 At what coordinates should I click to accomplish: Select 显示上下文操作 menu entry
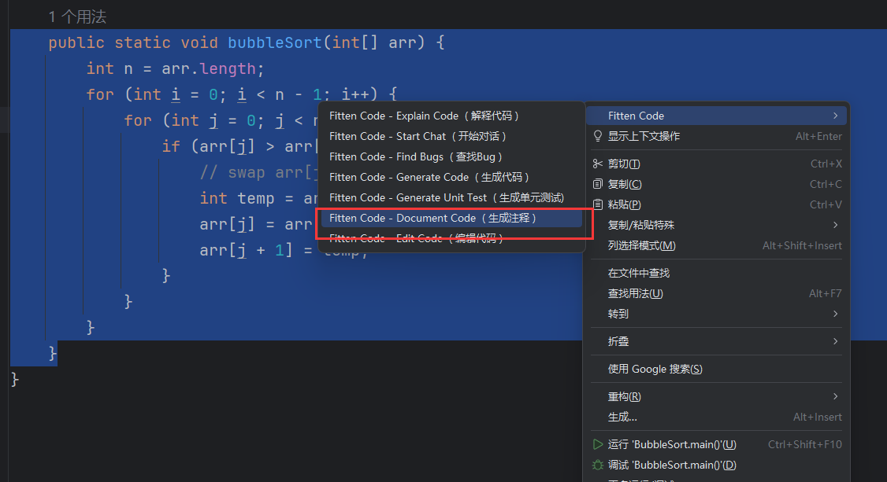point(716,136)
